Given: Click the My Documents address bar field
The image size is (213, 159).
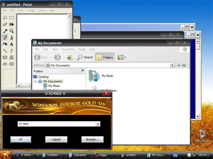Looking at the screenshot, I should click(108, 65).
